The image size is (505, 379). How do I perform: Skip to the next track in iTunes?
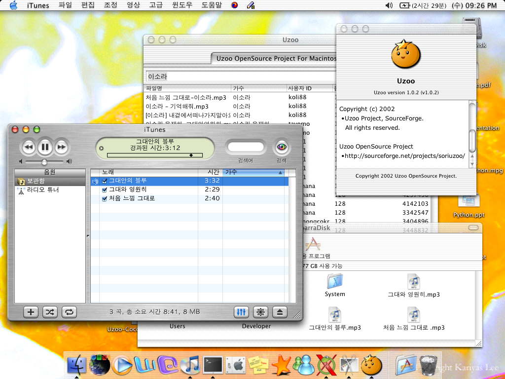[x=61, y=147]
